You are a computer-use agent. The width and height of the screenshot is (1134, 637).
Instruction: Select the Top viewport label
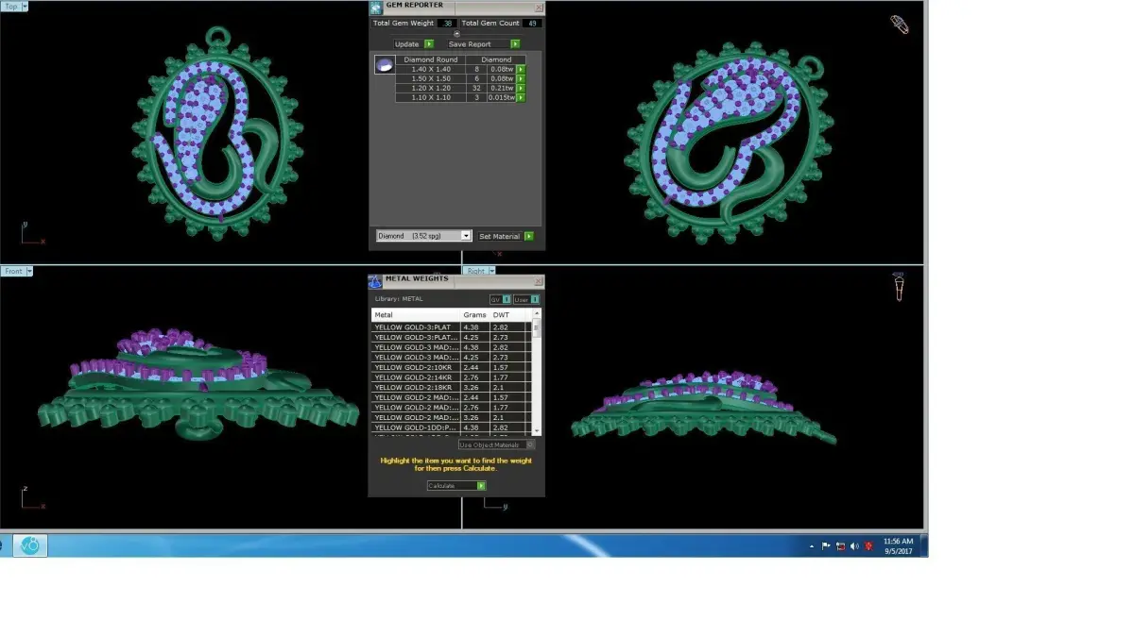pyautogui.click(x=10, y=6)
